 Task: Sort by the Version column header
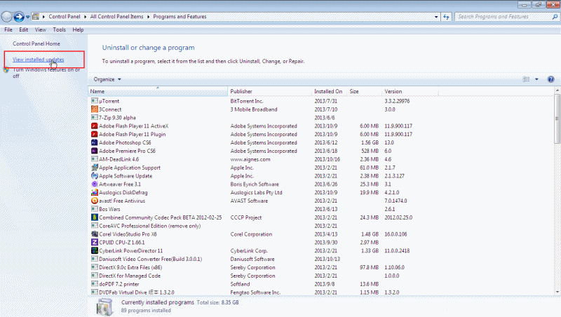pyautogui.click(x=410, y=91)
